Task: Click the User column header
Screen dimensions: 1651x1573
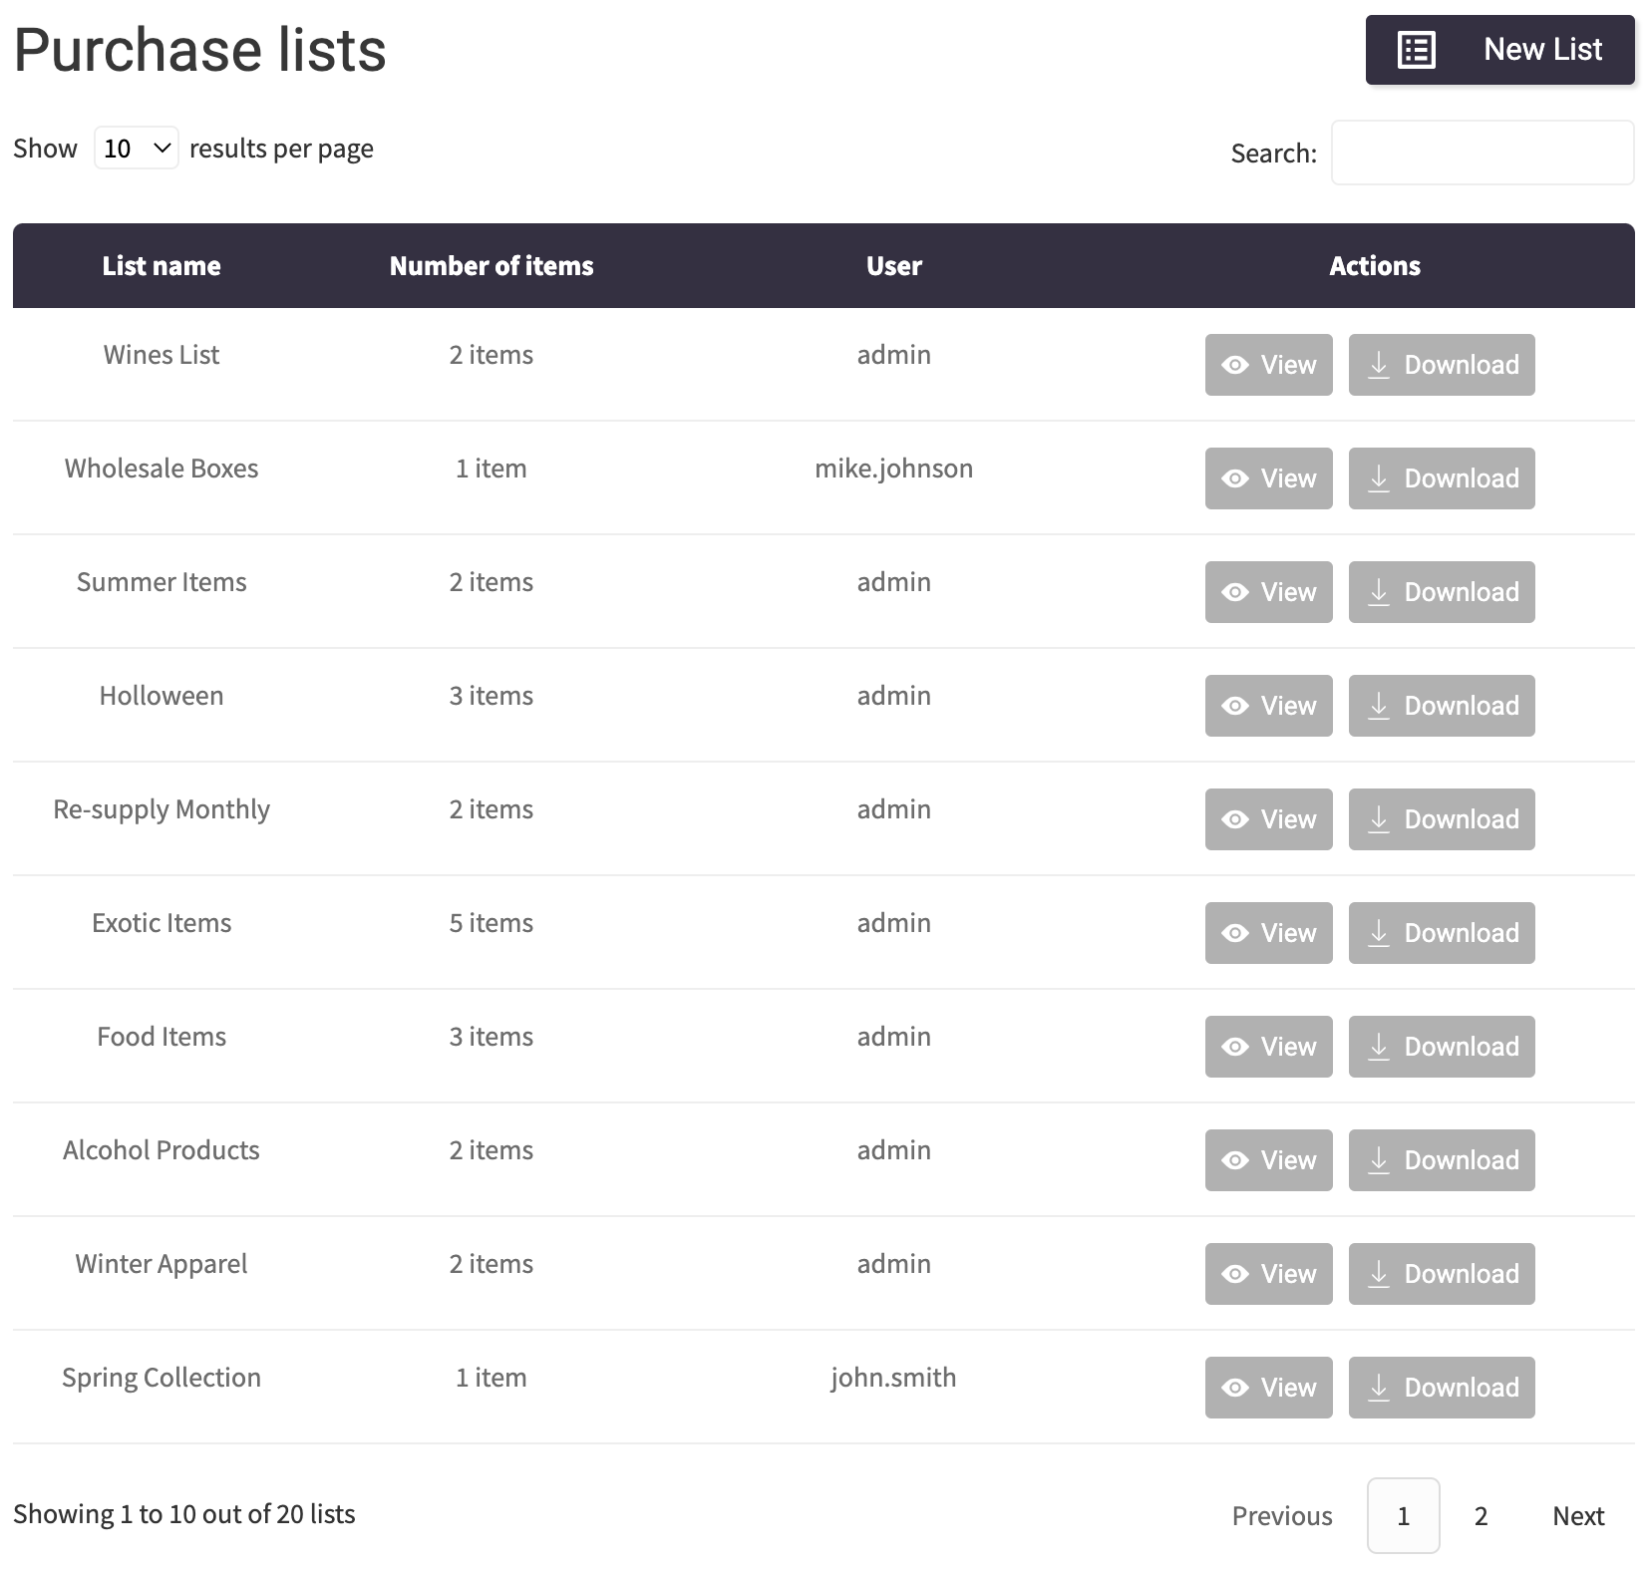Action: (x=892, y=265)
